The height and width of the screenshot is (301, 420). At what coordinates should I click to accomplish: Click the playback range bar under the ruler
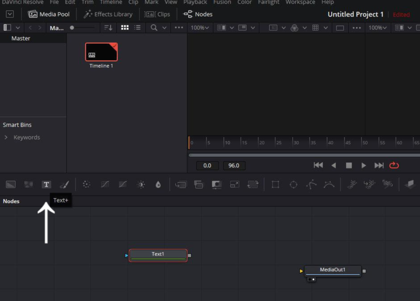point(304,155)
